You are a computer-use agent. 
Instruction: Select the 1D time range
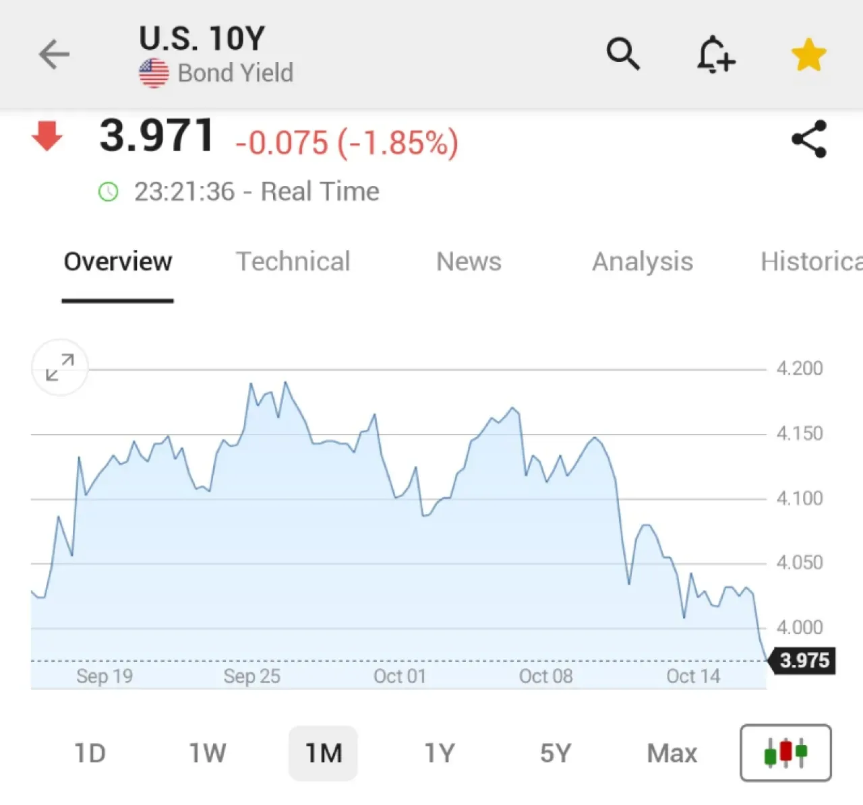90,753
